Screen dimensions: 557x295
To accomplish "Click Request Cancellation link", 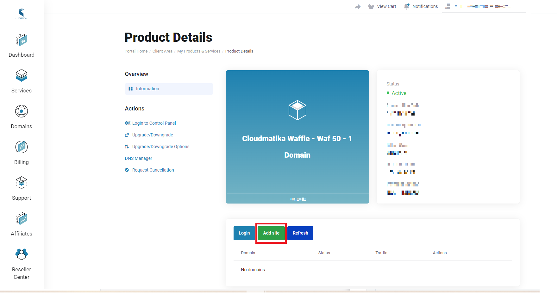I will [x=153, y=170].
